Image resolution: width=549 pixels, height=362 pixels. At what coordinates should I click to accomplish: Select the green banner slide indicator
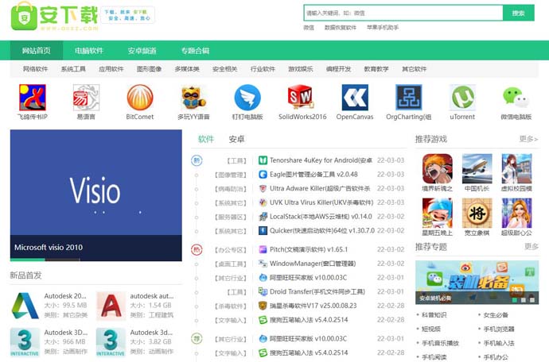pos(514,300)
